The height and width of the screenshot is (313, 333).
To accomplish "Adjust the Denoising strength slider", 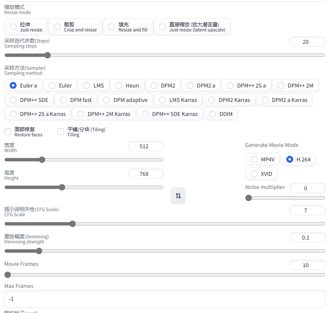I will tap(165, 251).
